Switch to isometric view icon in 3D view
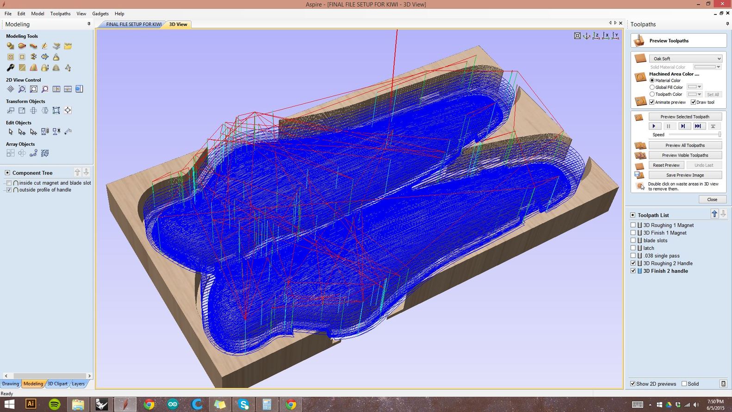This screenshot has height=412, width=732. pyautogui.click(x=587, y=36)
